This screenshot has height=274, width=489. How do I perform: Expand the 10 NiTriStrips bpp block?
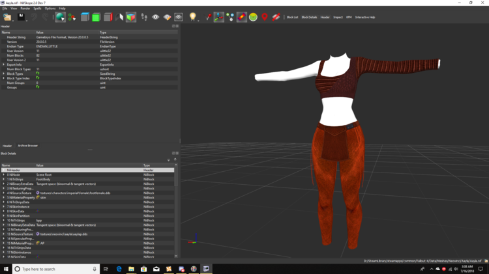point(4,221)
